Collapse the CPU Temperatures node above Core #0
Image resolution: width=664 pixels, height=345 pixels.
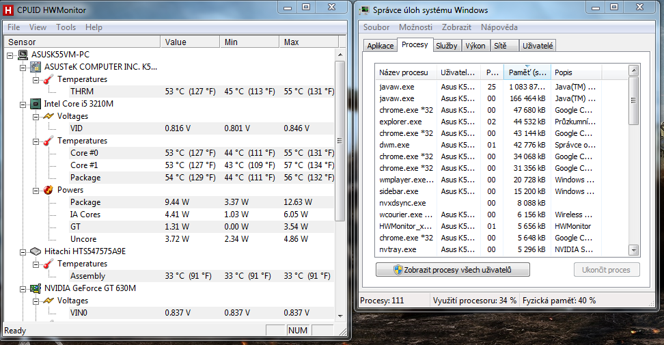36,141
